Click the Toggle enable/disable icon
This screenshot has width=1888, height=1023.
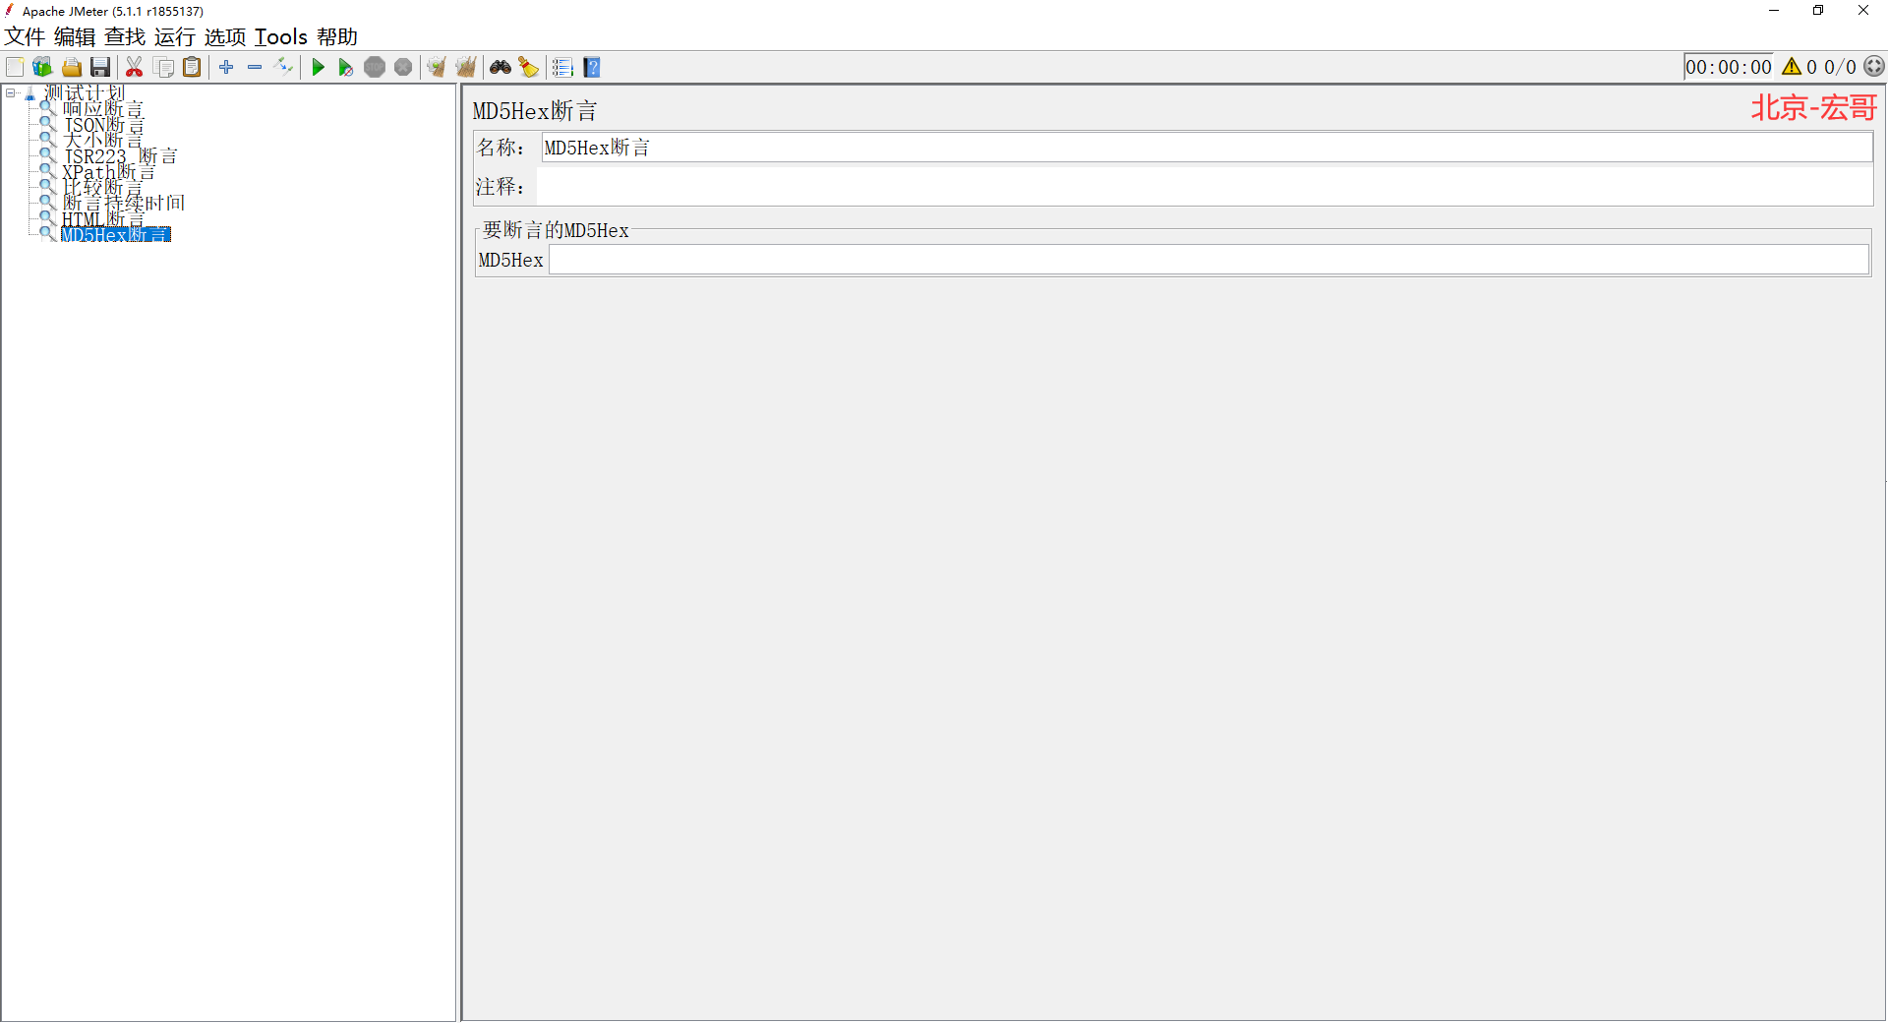click(283, 67)
